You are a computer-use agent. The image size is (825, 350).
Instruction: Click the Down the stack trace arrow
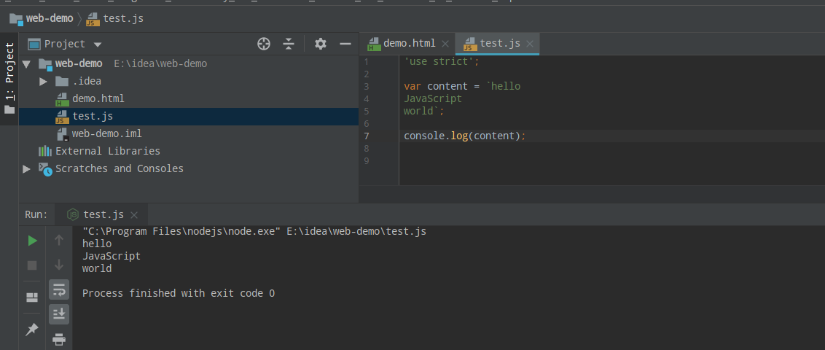59,265
